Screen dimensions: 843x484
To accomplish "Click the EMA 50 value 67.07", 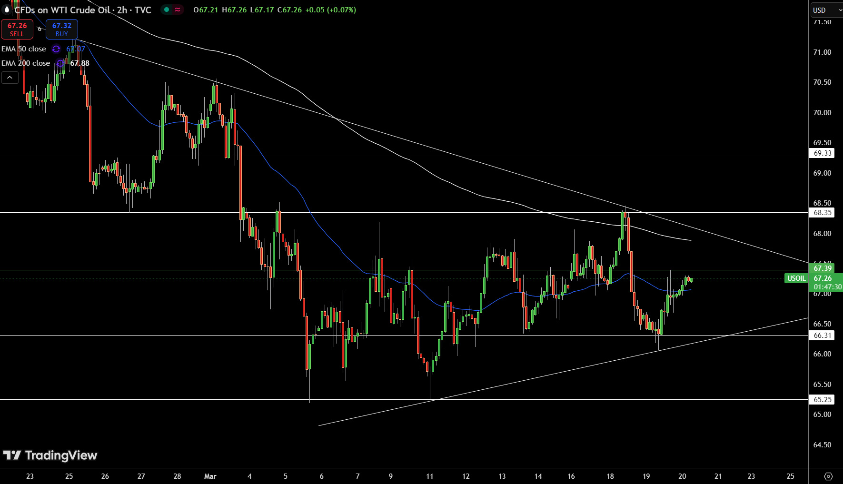I will click(76, 49).
